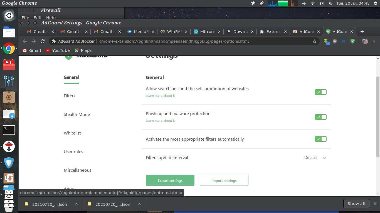Open Learn more under Phishing protection
The width and height of the screenshot is (380, 213).
coord(160,121)
